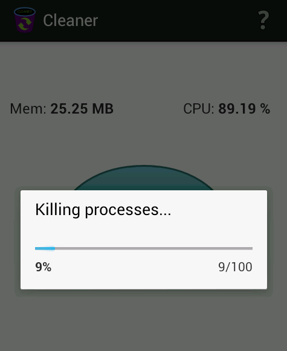Click the Cleaner title in action bar
The width and height of the screenshot is (287, 351).
pyautogui.click(x=71, y=21)
